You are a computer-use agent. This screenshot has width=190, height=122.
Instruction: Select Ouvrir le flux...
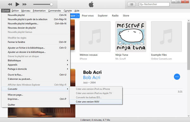35,75
